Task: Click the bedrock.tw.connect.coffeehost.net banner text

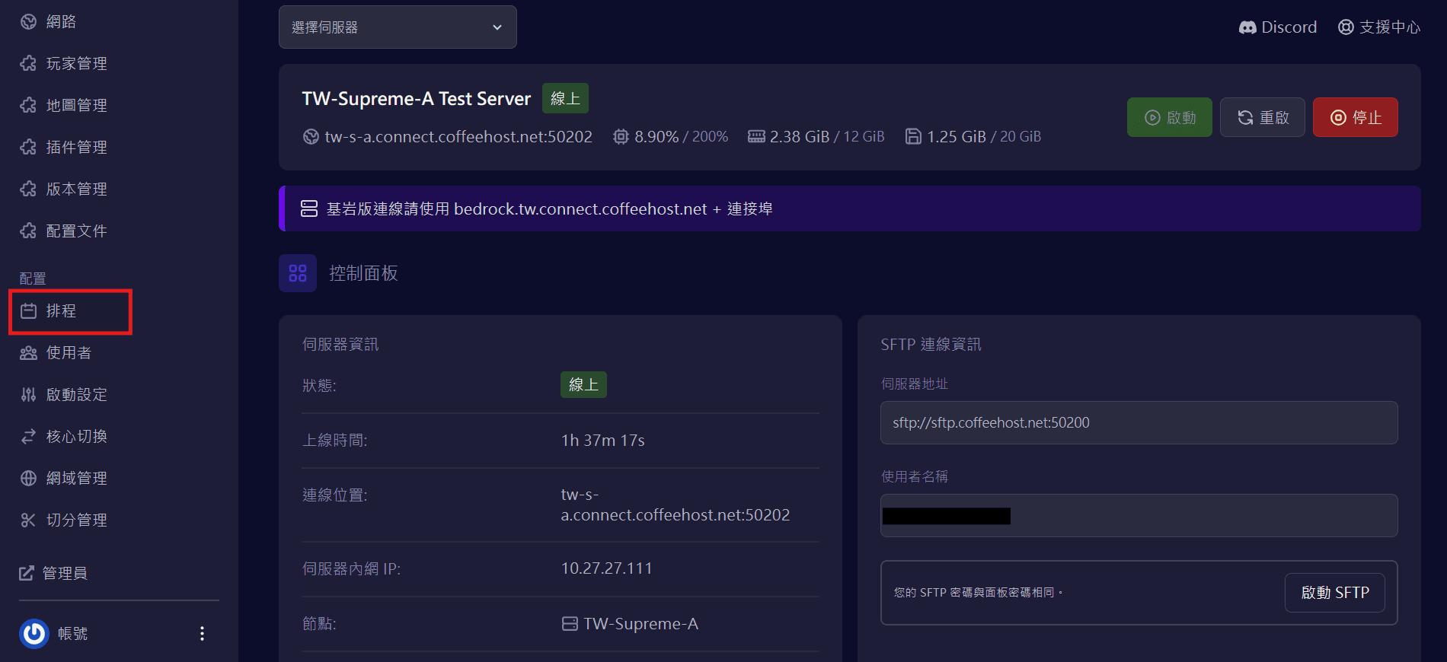Action: [580, 208]
